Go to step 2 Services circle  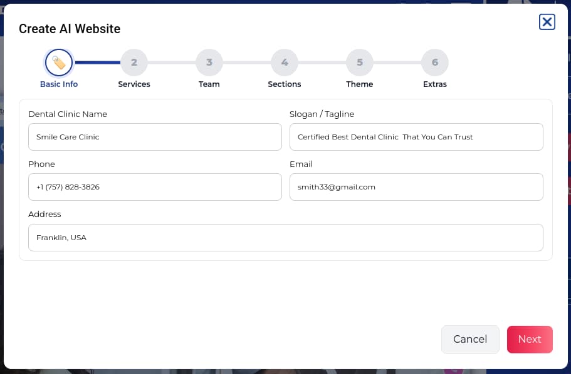tap(134, 63)
